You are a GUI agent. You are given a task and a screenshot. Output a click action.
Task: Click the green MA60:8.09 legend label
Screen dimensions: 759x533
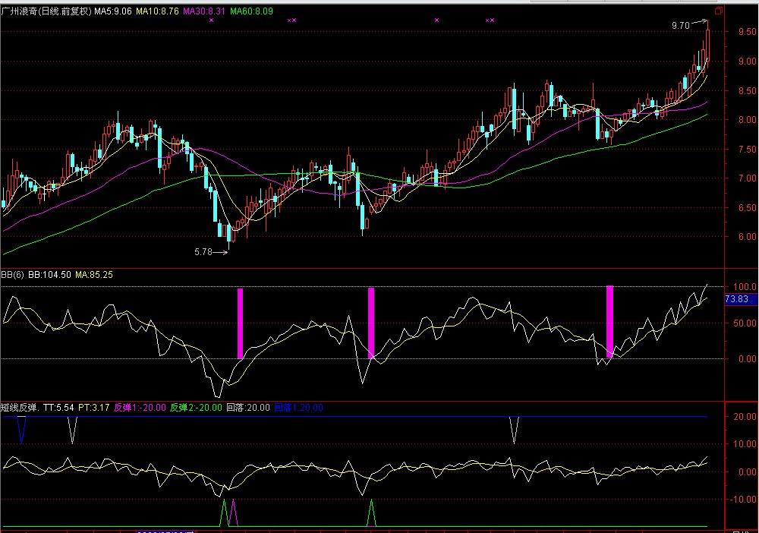coord(251,12)
